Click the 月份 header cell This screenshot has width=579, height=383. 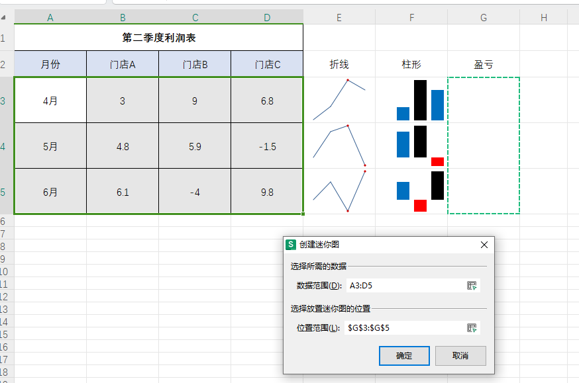[50, 64]
